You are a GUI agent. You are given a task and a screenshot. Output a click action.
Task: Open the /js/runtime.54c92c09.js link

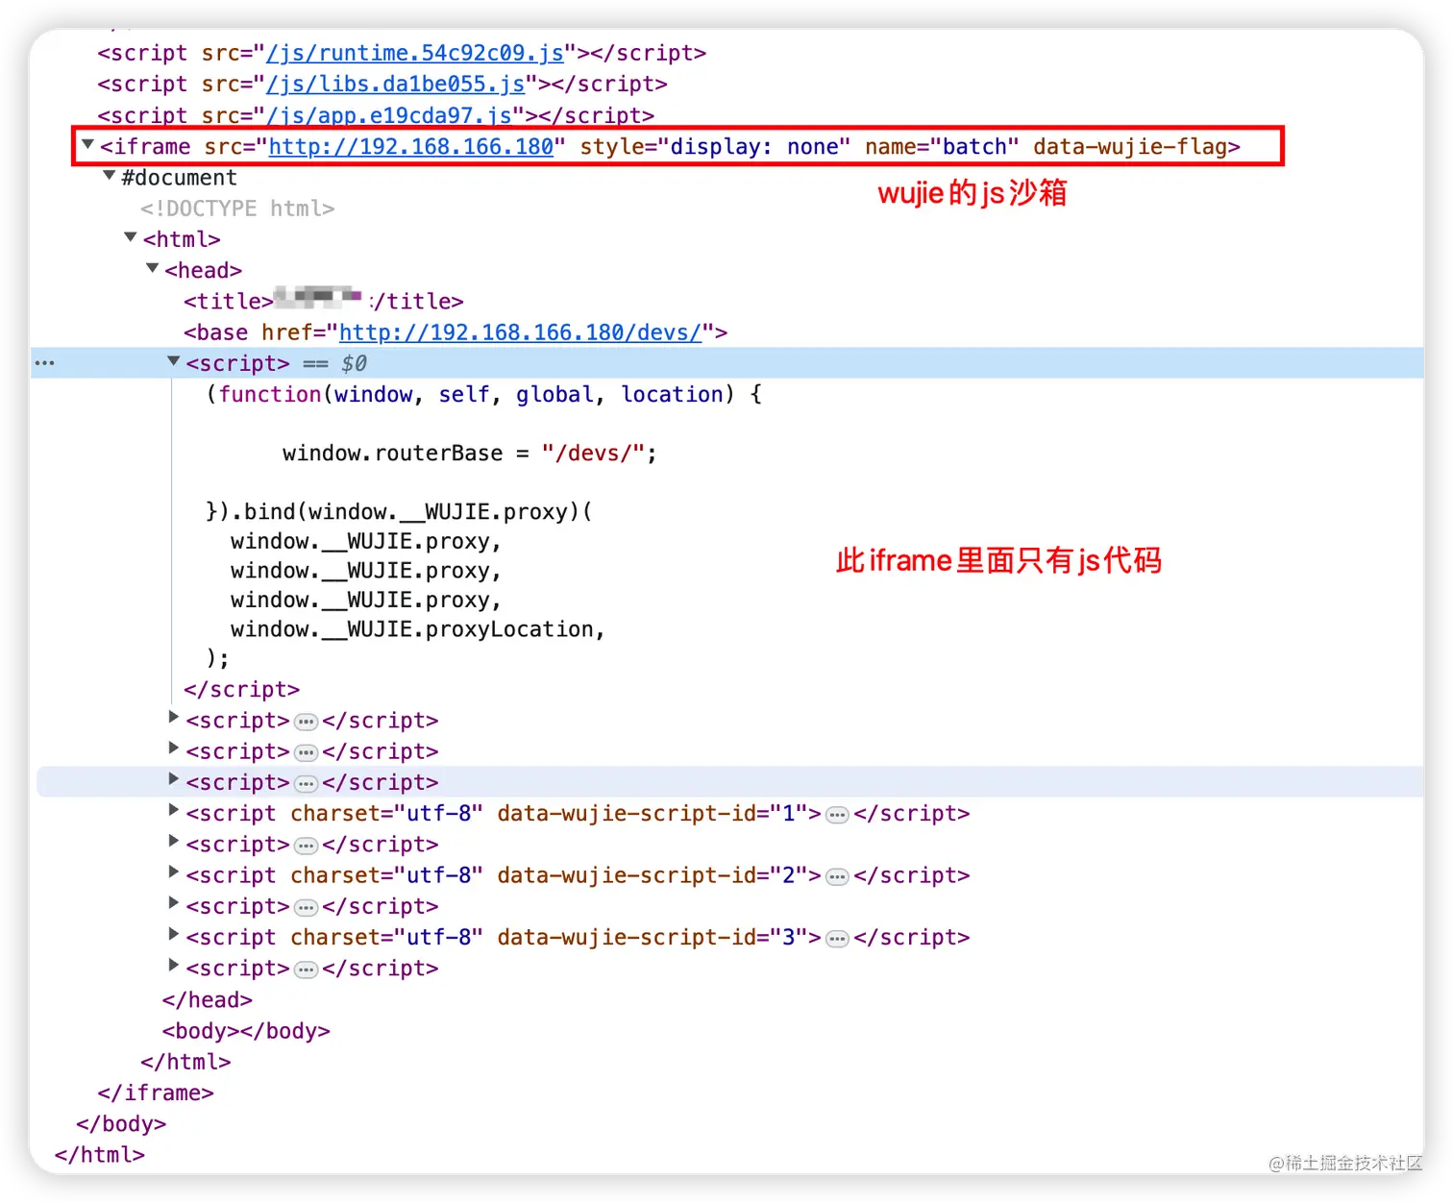[412, 53]
